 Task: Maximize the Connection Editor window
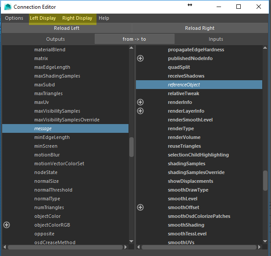(239, 7)
